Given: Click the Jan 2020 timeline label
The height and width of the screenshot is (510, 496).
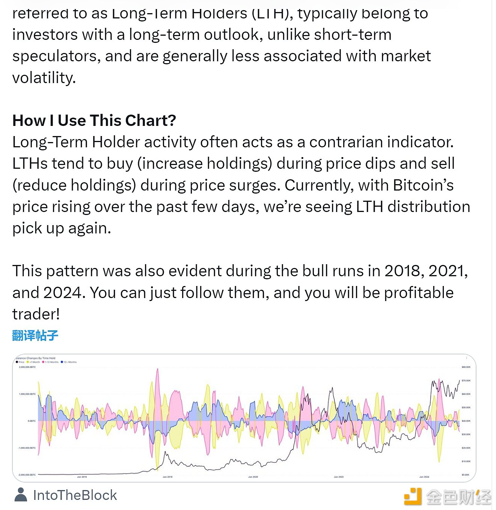Looking at the screenshot, I should 253,477.
